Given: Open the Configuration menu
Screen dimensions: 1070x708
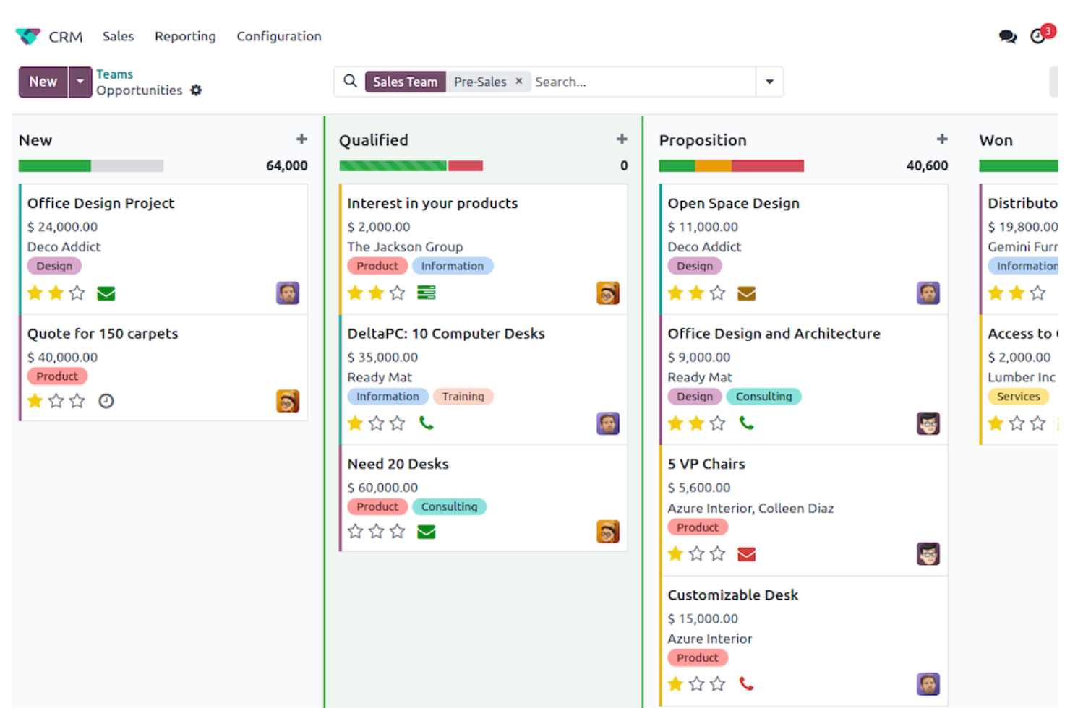Looking at the screenshot, I should [279, 36].
